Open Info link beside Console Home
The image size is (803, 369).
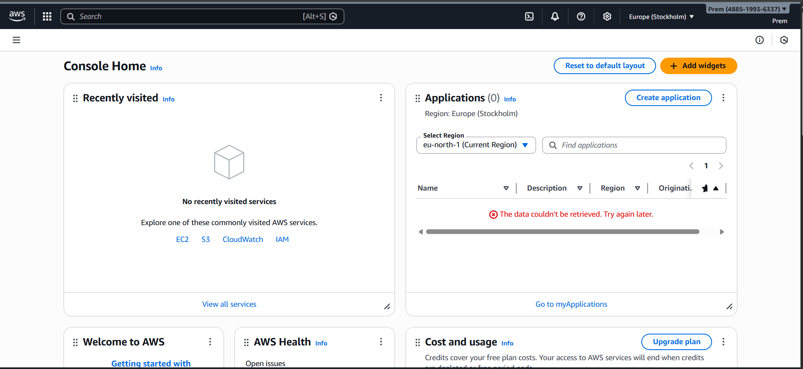(156, 68)
